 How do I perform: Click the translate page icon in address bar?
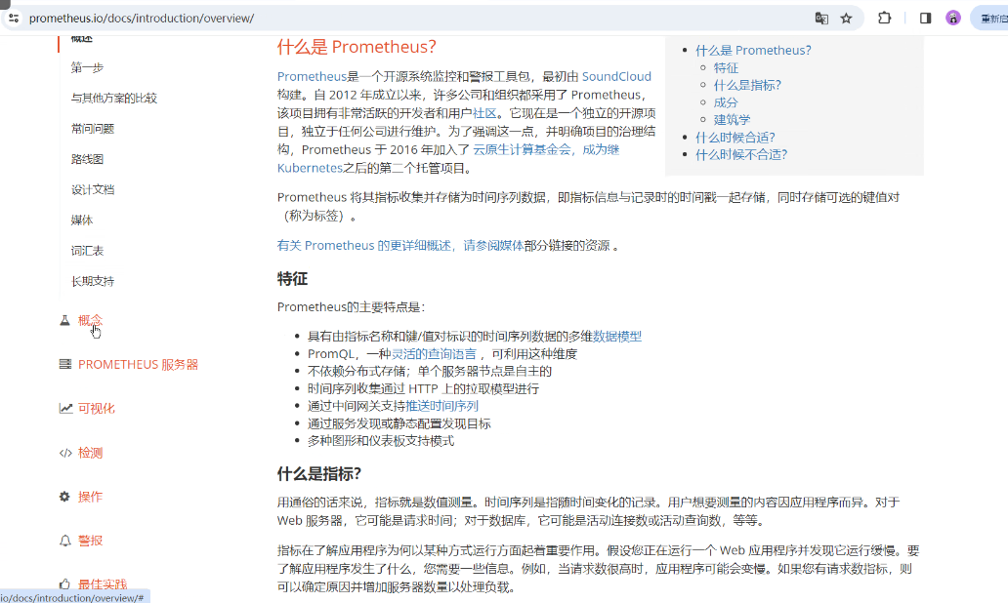pyautogui.click(x=820, y=18)
